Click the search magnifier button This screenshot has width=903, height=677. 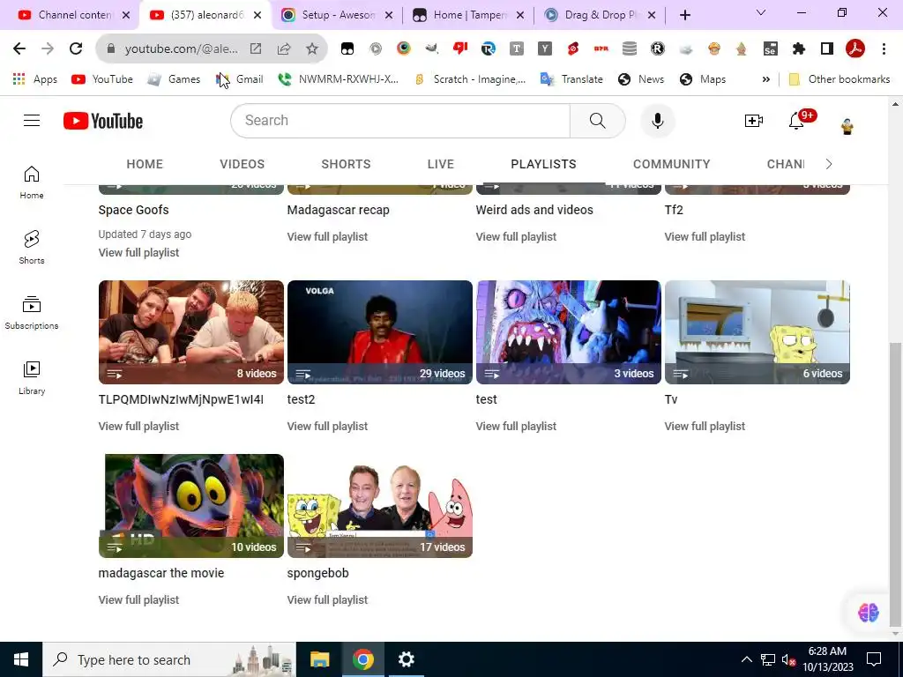click(x=597, y=120)
